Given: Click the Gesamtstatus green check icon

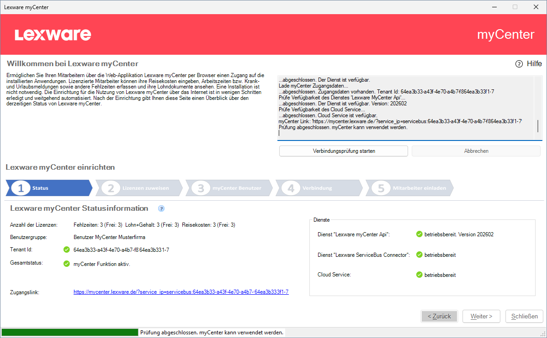Looking at the screenshot, I should point(67,264).
